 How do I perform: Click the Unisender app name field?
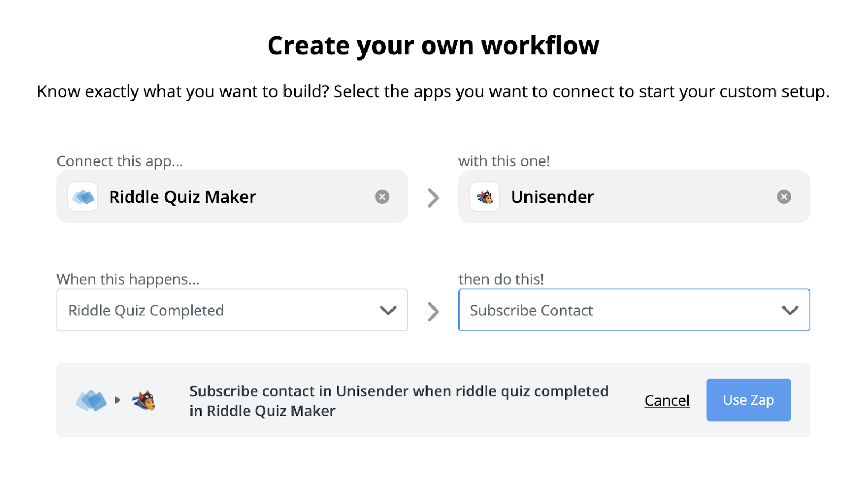552,197
